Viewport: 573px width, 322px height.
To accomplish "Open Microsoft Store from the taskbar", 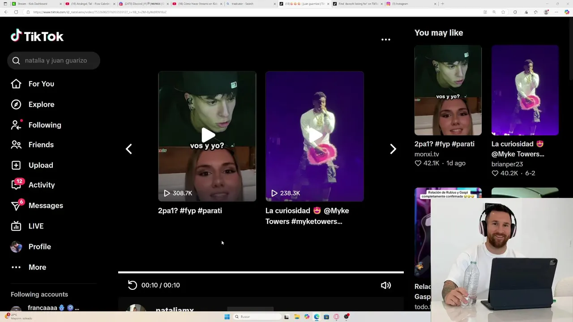I will point(326,317).
